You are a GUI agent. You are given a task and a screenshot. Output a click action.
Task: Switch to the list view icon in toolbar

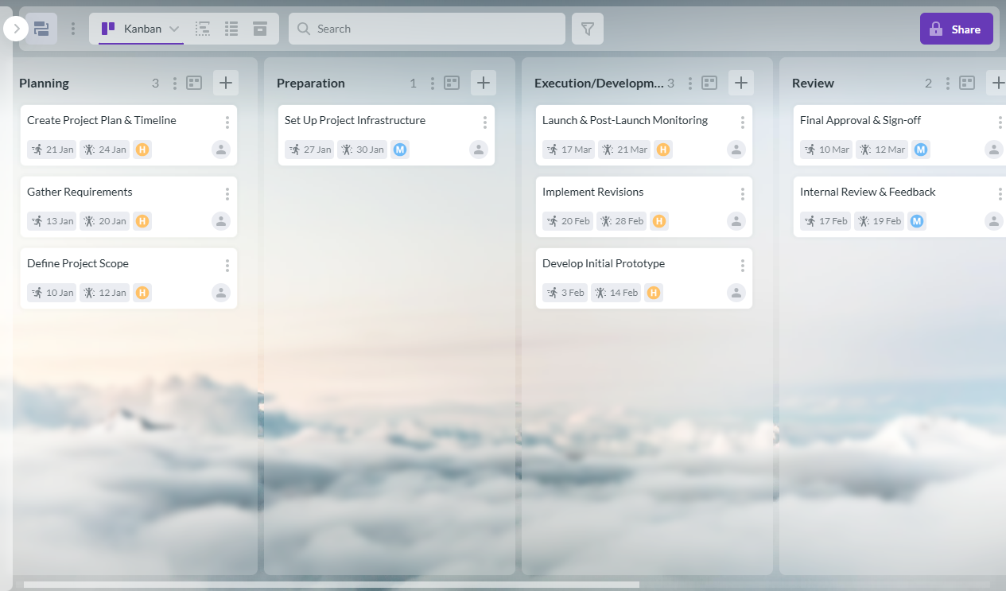[x=231, y=28]
